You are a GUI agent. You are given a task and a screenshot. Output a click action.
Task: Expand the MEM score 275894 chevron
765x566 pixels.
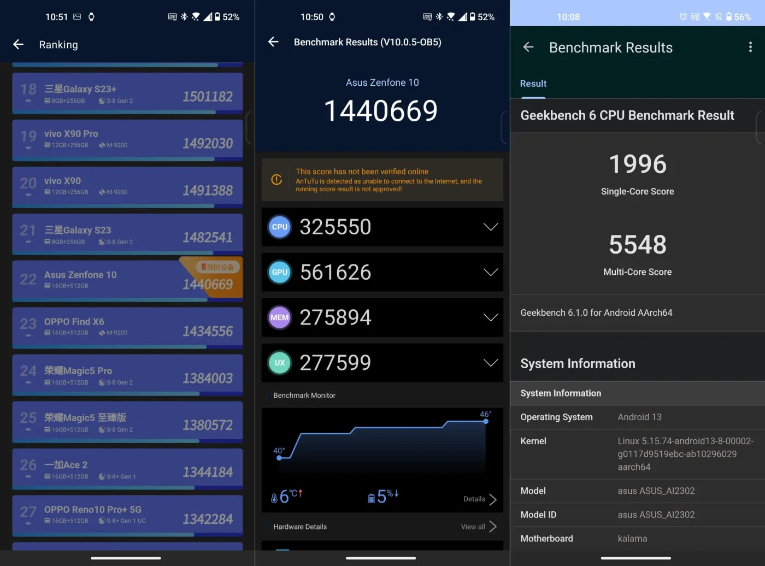(x=490, y=317)
